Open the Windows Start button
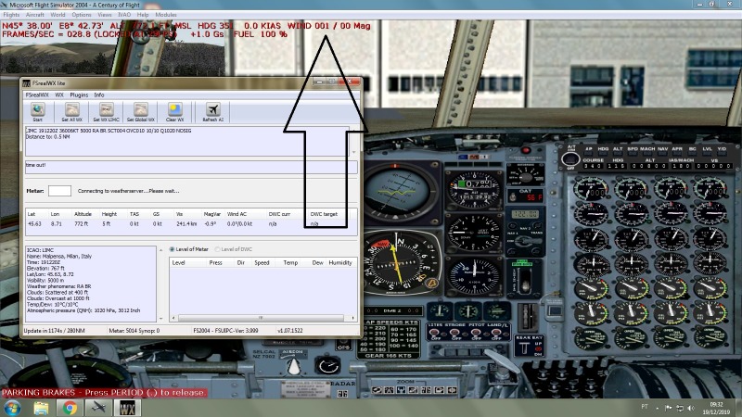The image size is (742, 417). 12,408
